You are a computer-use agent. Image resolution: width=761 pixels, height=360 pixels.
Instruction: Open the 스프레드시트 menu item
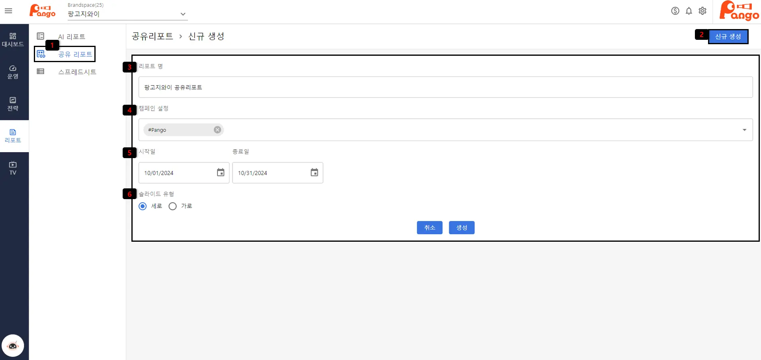point(77,72)
